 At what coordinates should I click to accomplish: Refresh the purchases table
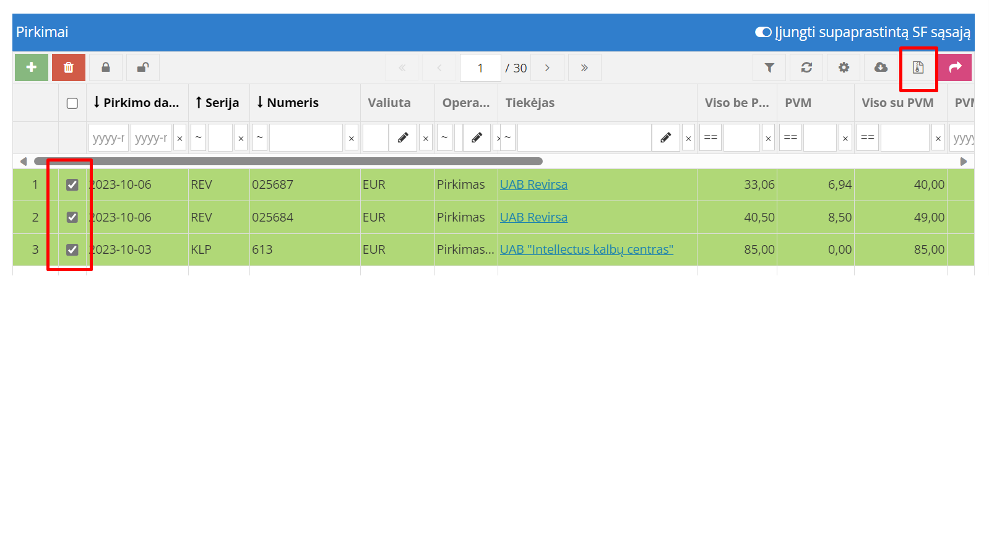[806, 67]
